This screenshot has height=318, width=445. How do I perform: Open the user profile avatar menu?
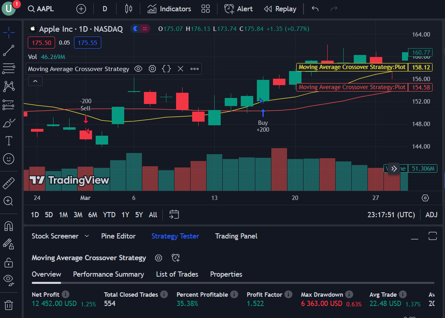9,8
